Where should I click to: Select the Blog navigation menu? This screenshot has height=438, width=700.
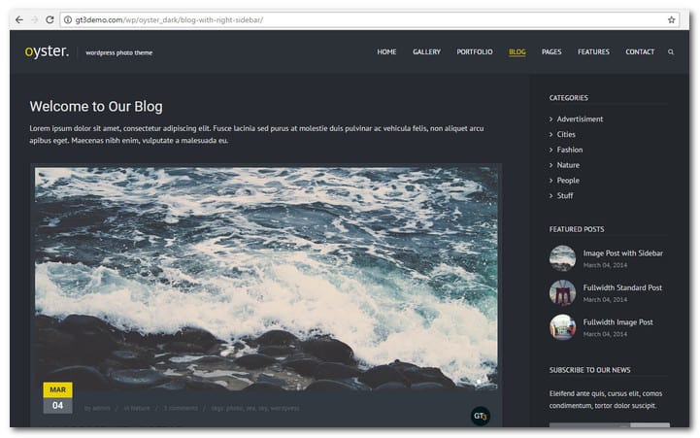(x=517, y=52)
